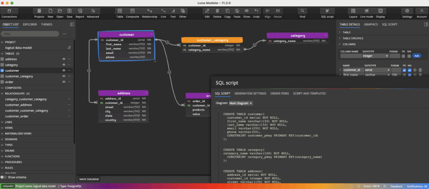The width and height of the screenshot is (429, 189).
Task: Toggle visibility of customer_category table
Action: 64,76
